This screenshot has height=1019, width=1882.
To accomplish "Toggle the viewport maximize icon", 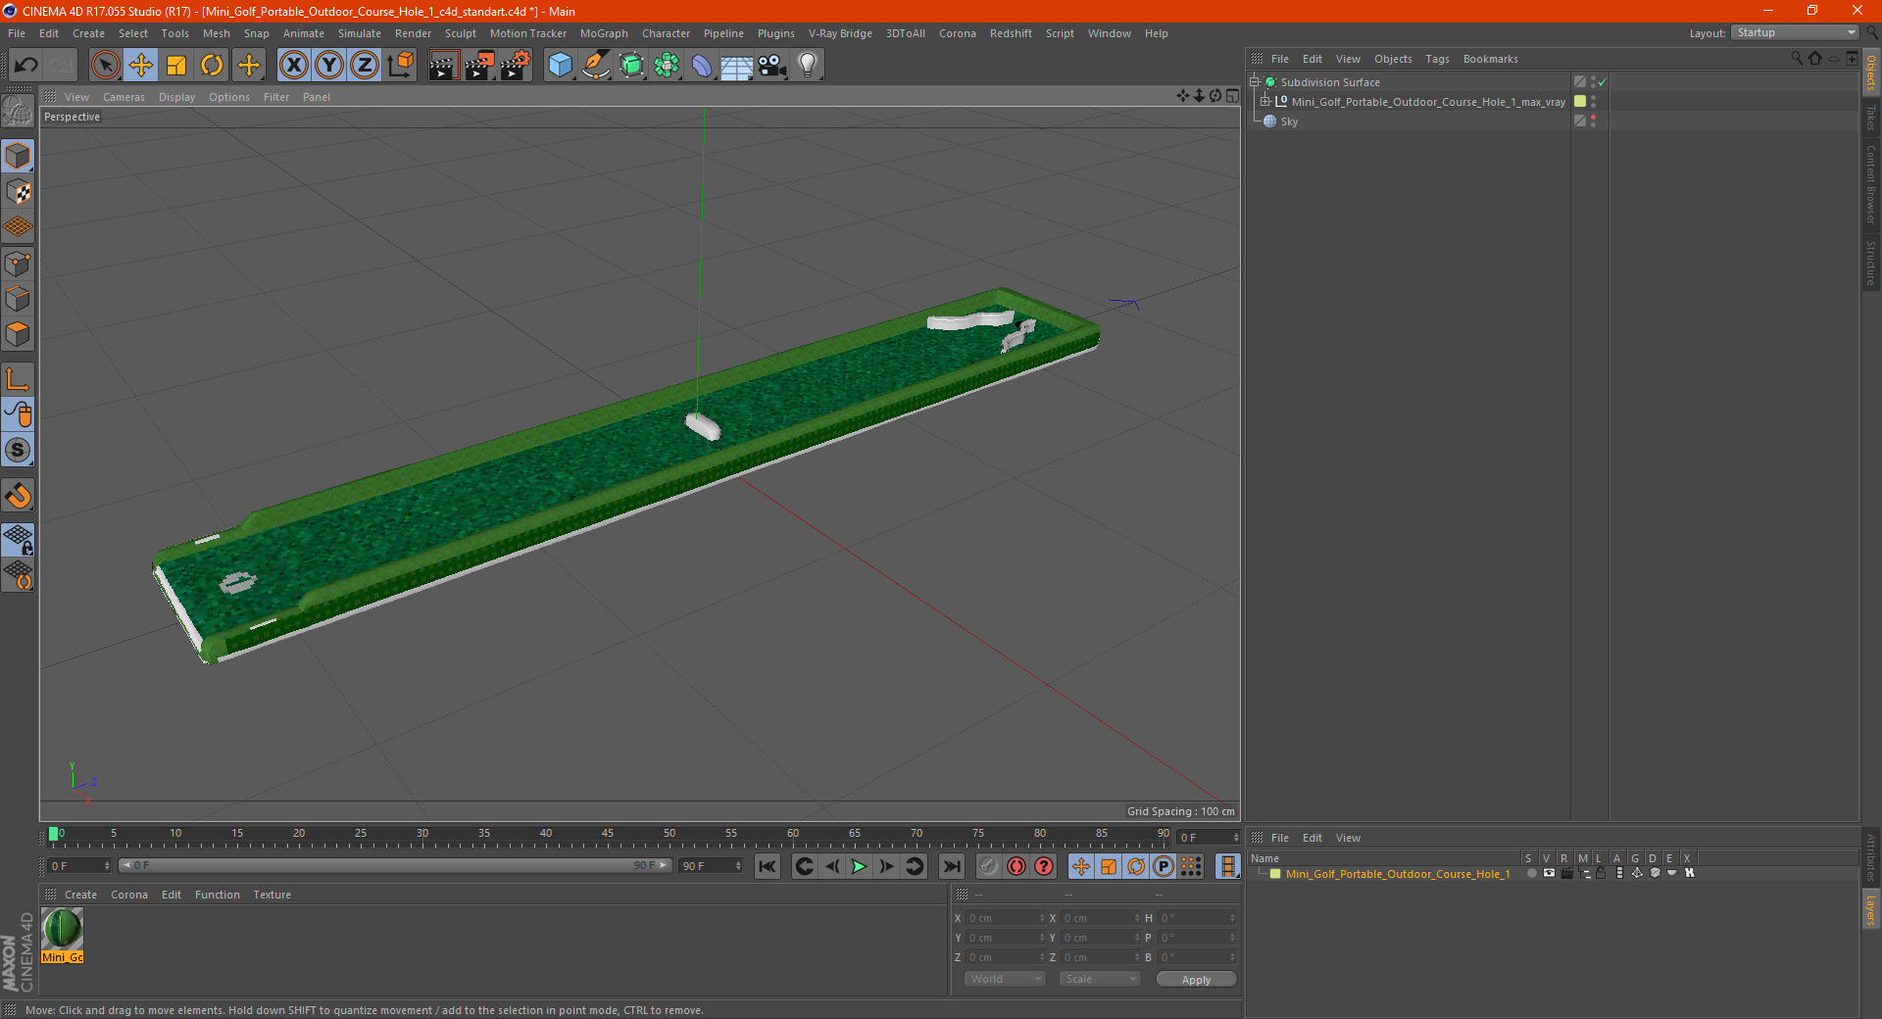I will [x=1232, y=96].
